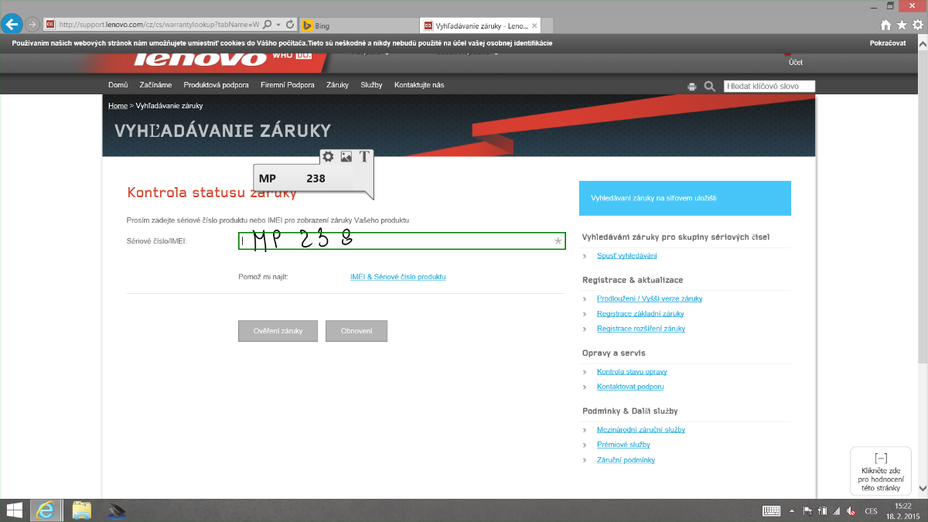Open the Favorites star icon

[902, 25]
